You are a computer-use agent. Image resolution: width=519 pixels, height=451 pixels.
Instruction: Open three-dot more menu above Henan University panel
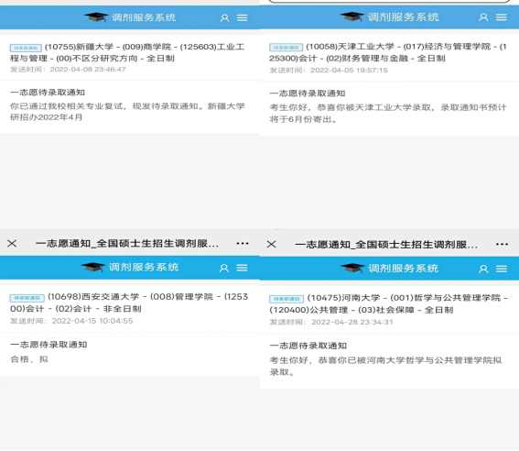point(503,245)
